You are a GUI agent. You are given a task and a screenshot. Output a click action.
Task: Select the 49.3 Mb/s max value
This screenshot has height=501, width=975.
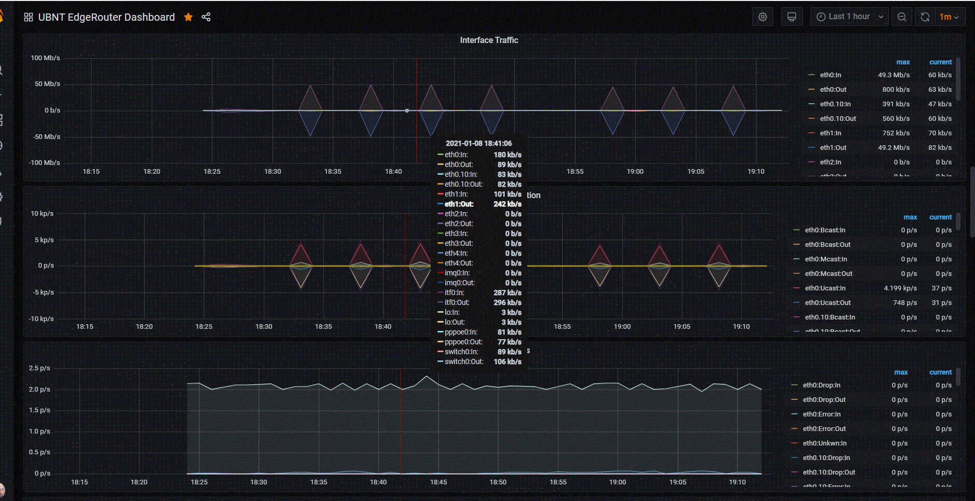(894, 75)
